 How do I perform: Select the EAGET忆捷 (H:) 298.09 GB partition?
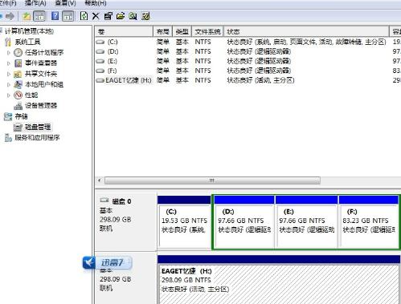click(x=279, y=280)
